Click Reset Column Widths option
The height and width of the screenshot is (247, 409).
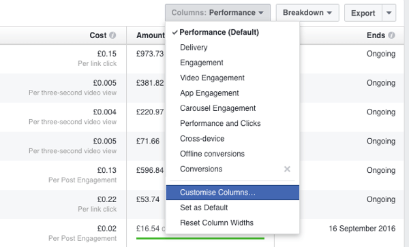tap(232, 223)
